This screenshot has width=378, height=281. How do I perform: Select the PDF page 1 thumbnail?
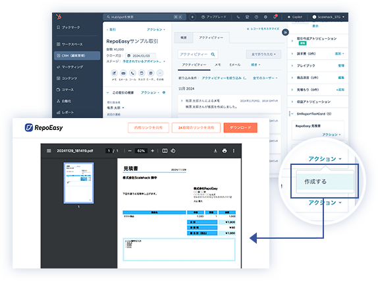point(78,183)
